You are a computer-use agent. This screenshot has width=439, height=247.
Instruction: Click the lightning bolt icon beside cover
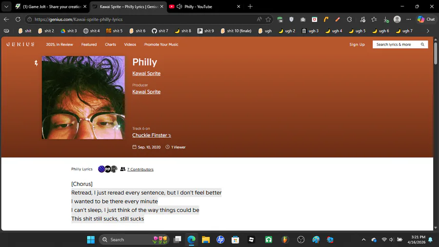click(36, 63)
